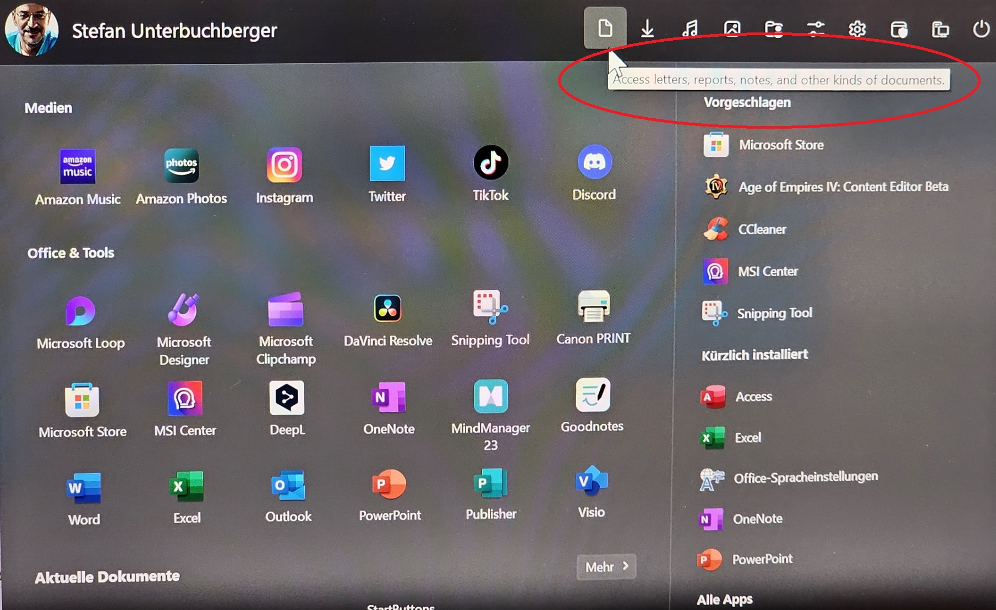Launch CCleaner from suggested list
This screenshot has width=996, height=610.
(x=745, y=229)
